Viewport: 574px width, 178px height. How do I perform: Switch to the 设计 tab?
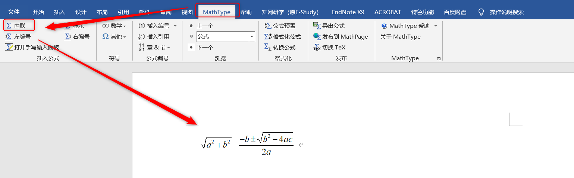click(x=81, y=12)
